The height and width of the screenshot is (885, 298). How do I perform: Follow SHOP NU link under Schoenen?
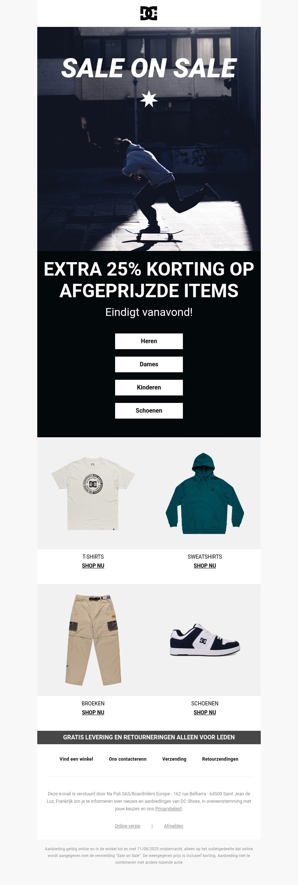205,712
